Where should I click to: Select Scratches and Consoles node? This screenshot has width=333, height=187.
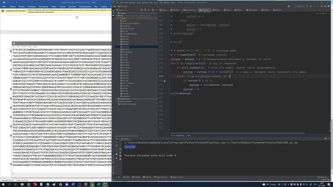[x=127, y=104]
